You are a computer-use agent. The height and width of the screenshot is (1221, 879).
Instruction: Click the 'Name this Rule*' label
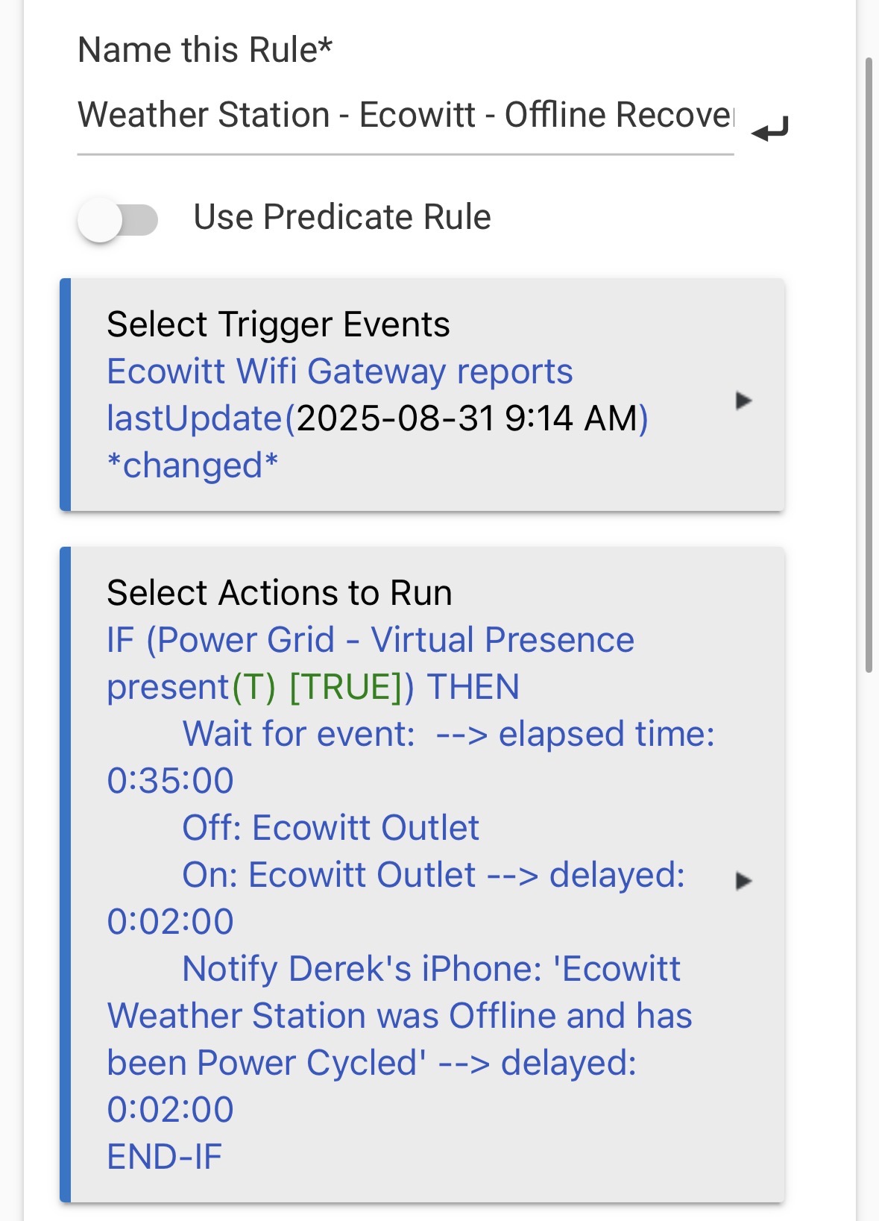[205, 51]
